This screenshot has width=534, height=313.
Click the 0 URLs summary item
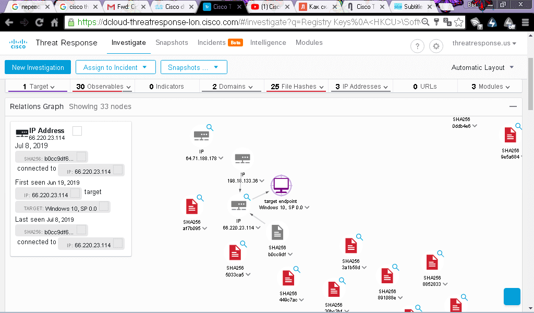[425, 87]
